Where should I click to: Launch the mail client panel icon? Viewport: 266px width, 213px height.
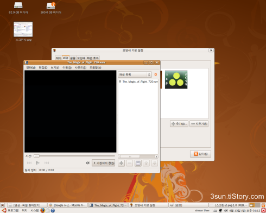click(x=48, y=210)
